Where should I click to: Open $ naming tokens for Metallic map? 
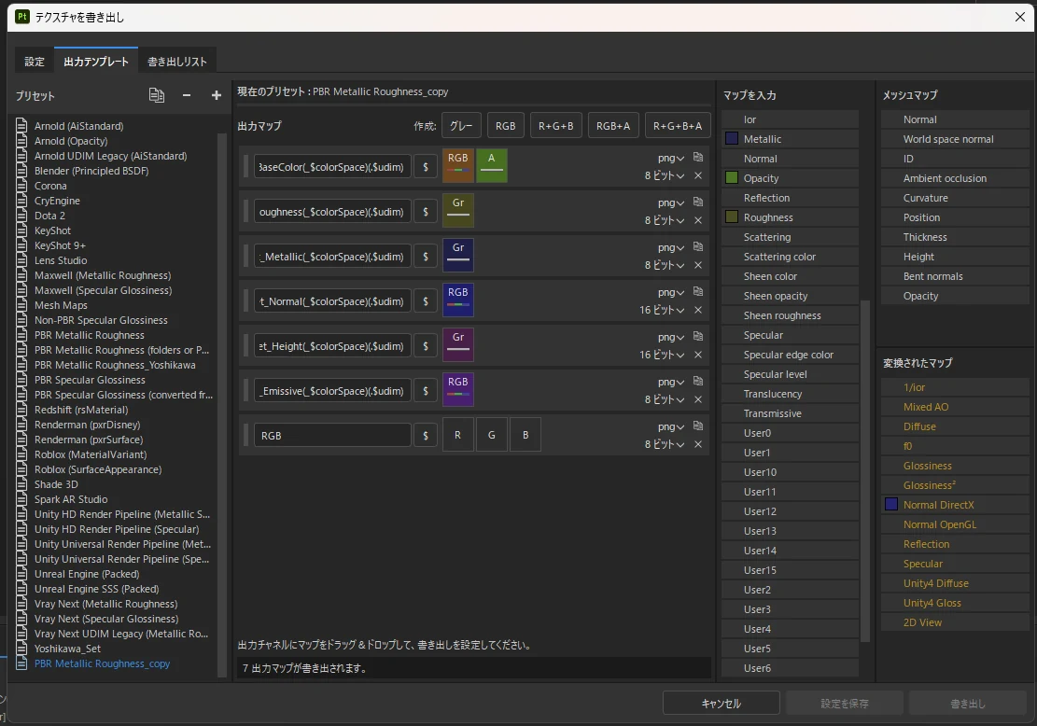coord(426,257)
